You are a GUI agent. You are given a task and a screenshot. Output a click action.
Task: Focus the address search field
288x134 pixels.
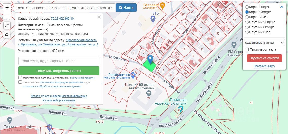(65, 8)
